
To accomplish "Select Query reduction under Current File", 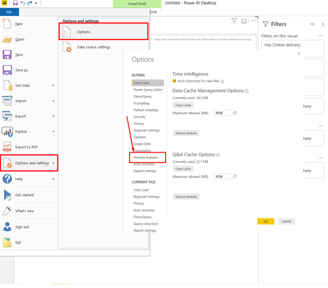I will click(x=146, y=224).
